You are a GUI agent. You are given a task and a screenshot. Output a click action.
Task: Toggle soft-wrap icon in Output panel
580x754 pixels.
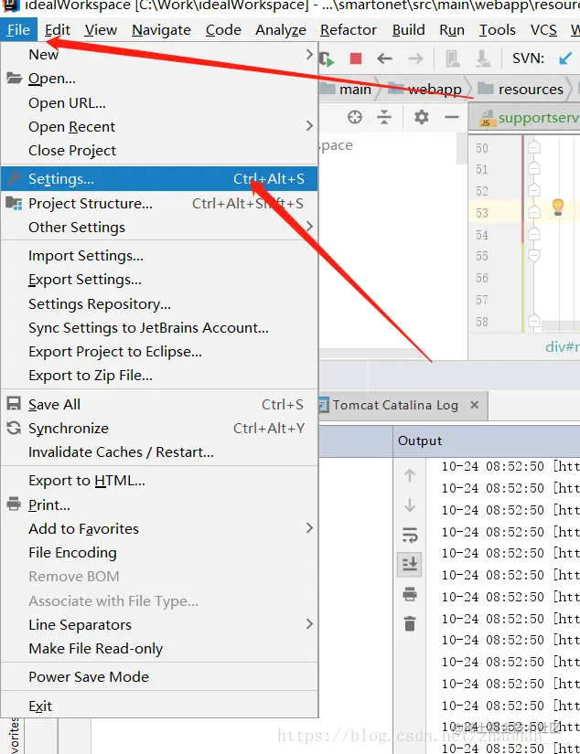[410, 535]
